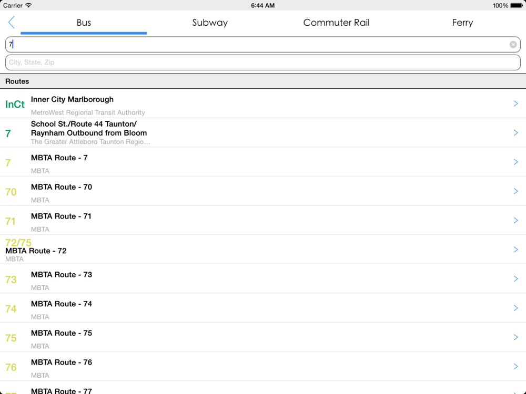Select 'MBTA Route - 76' title
Viewport: 526px width, 394px height.
pyautogui.click(x=62, y=362)
